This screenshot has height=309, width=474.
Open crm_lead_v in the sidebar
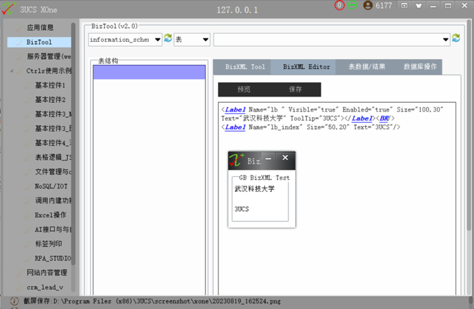(x=45, y=287)
